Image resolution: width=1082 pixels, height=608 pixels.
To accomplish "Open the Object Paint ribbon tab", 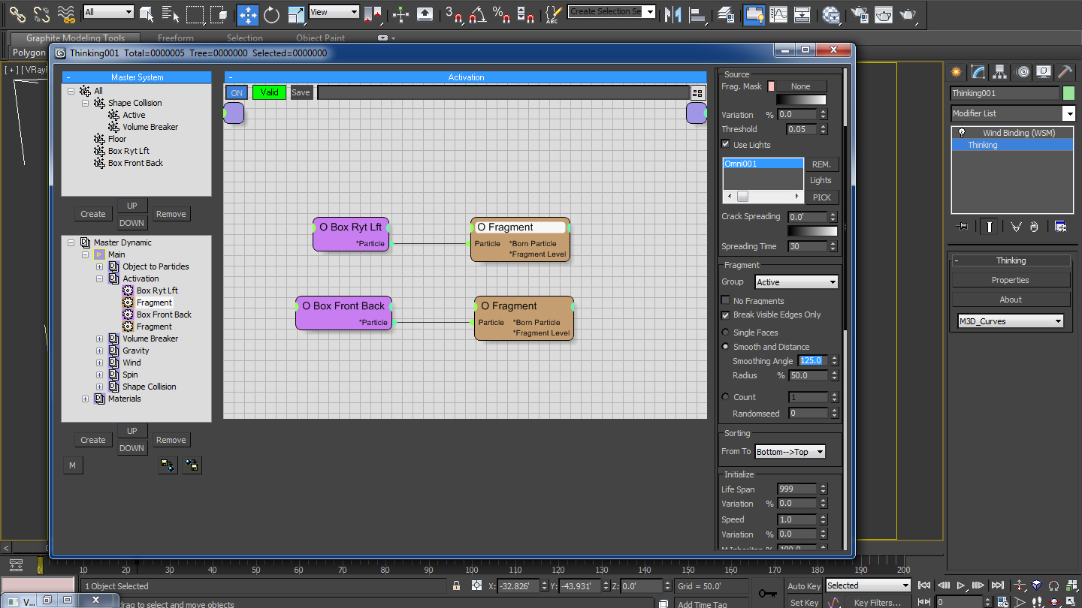I will click(x=321, y=38).
